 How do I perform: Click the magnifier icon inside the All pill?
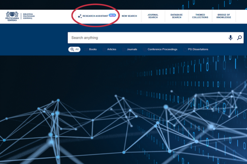71,49
